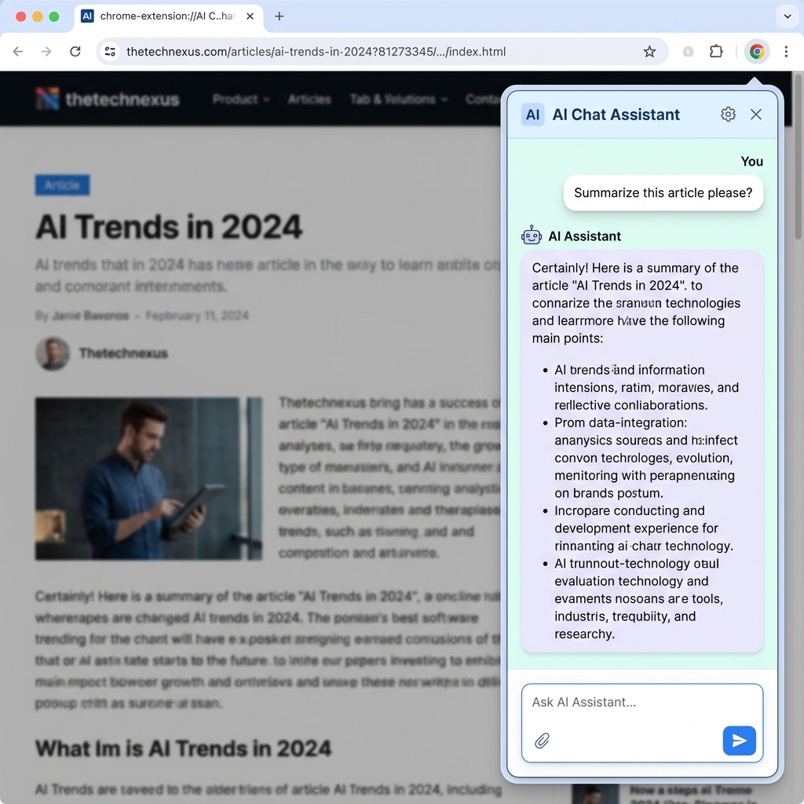Screen dimensions: 804x804
Task: Click the You label above user message
Action: click(751, 162)
